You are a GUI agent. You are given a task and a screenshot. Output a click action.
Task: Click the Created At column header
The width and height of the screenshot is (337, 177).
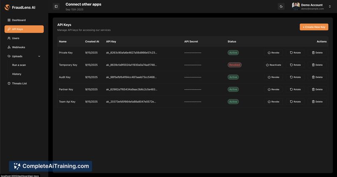[92, 41]
